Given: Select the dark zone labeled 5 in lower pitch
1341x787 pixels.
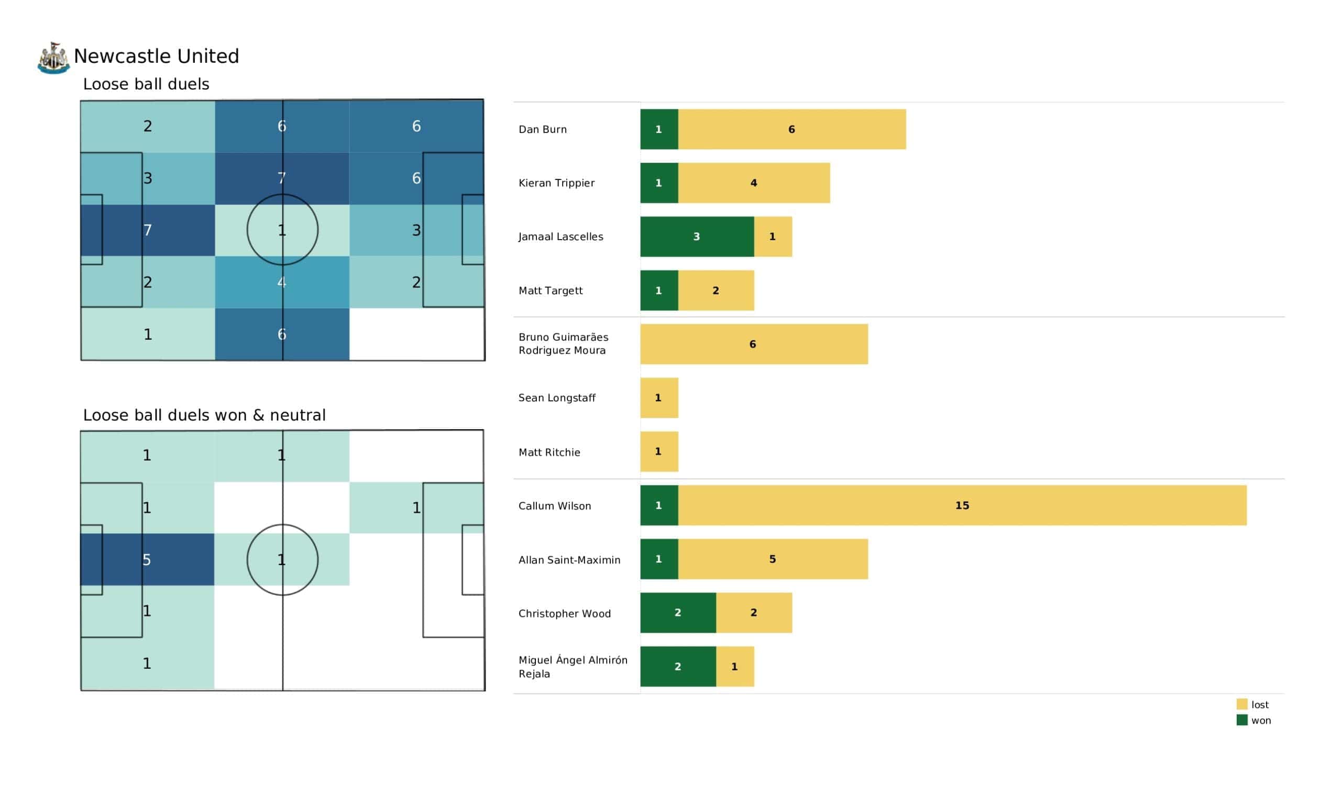Looking at the screenshot, I should tap(147, 559).
